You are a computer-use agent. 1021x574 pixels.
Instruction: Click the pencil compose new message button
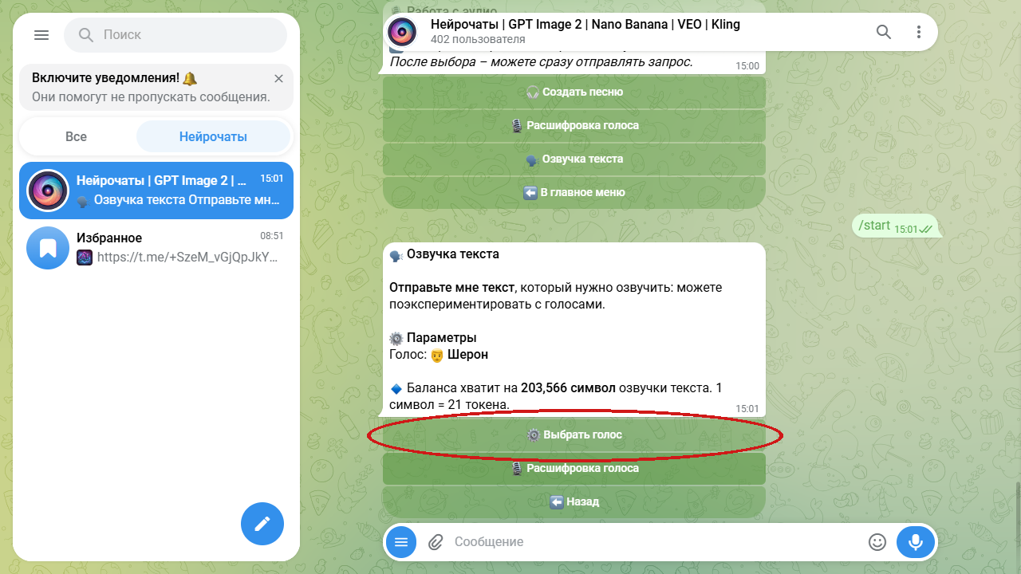262,524
